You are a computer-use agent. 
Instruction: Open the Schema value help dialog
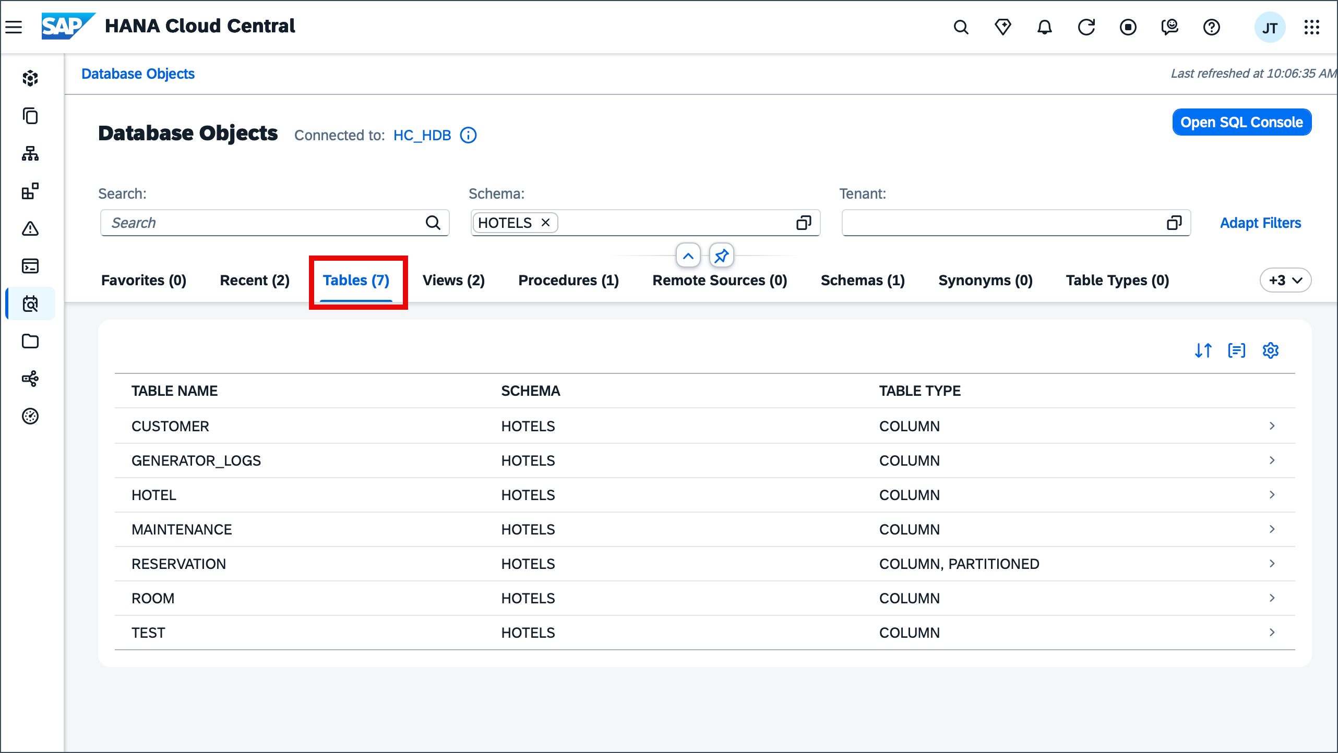coord(804,223)
